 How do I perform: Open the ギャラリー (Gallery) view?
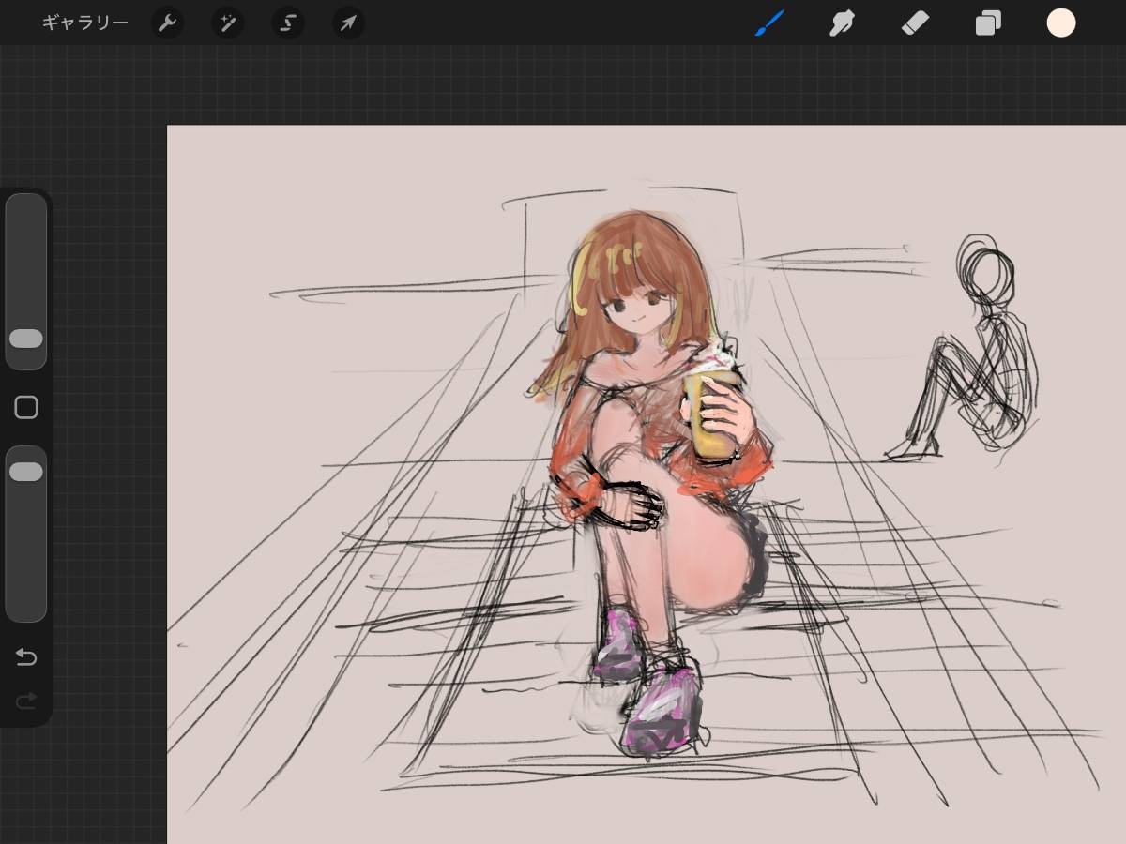click(84, 23)
